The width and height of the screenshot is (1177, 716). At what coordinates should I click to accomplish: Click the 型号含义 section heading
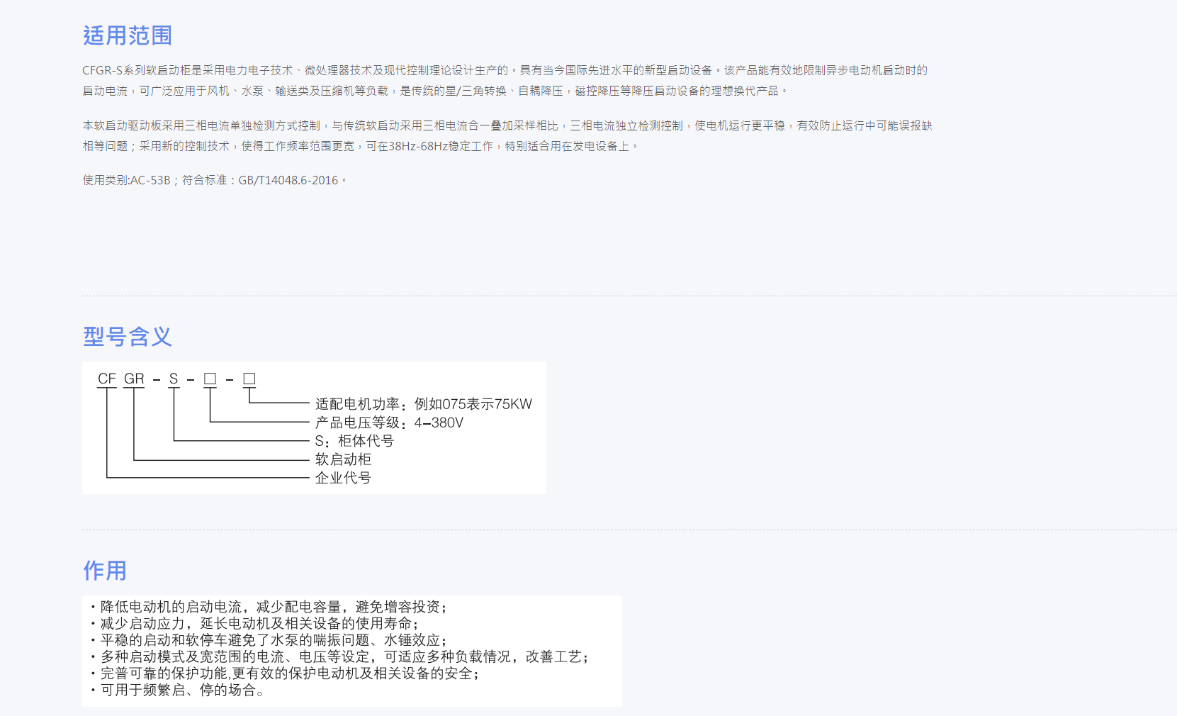[x=128, y=337]
